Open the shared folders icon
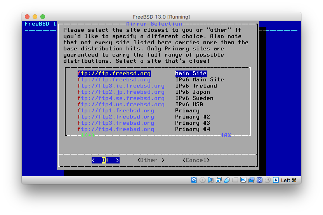 (x=235, y=180)
